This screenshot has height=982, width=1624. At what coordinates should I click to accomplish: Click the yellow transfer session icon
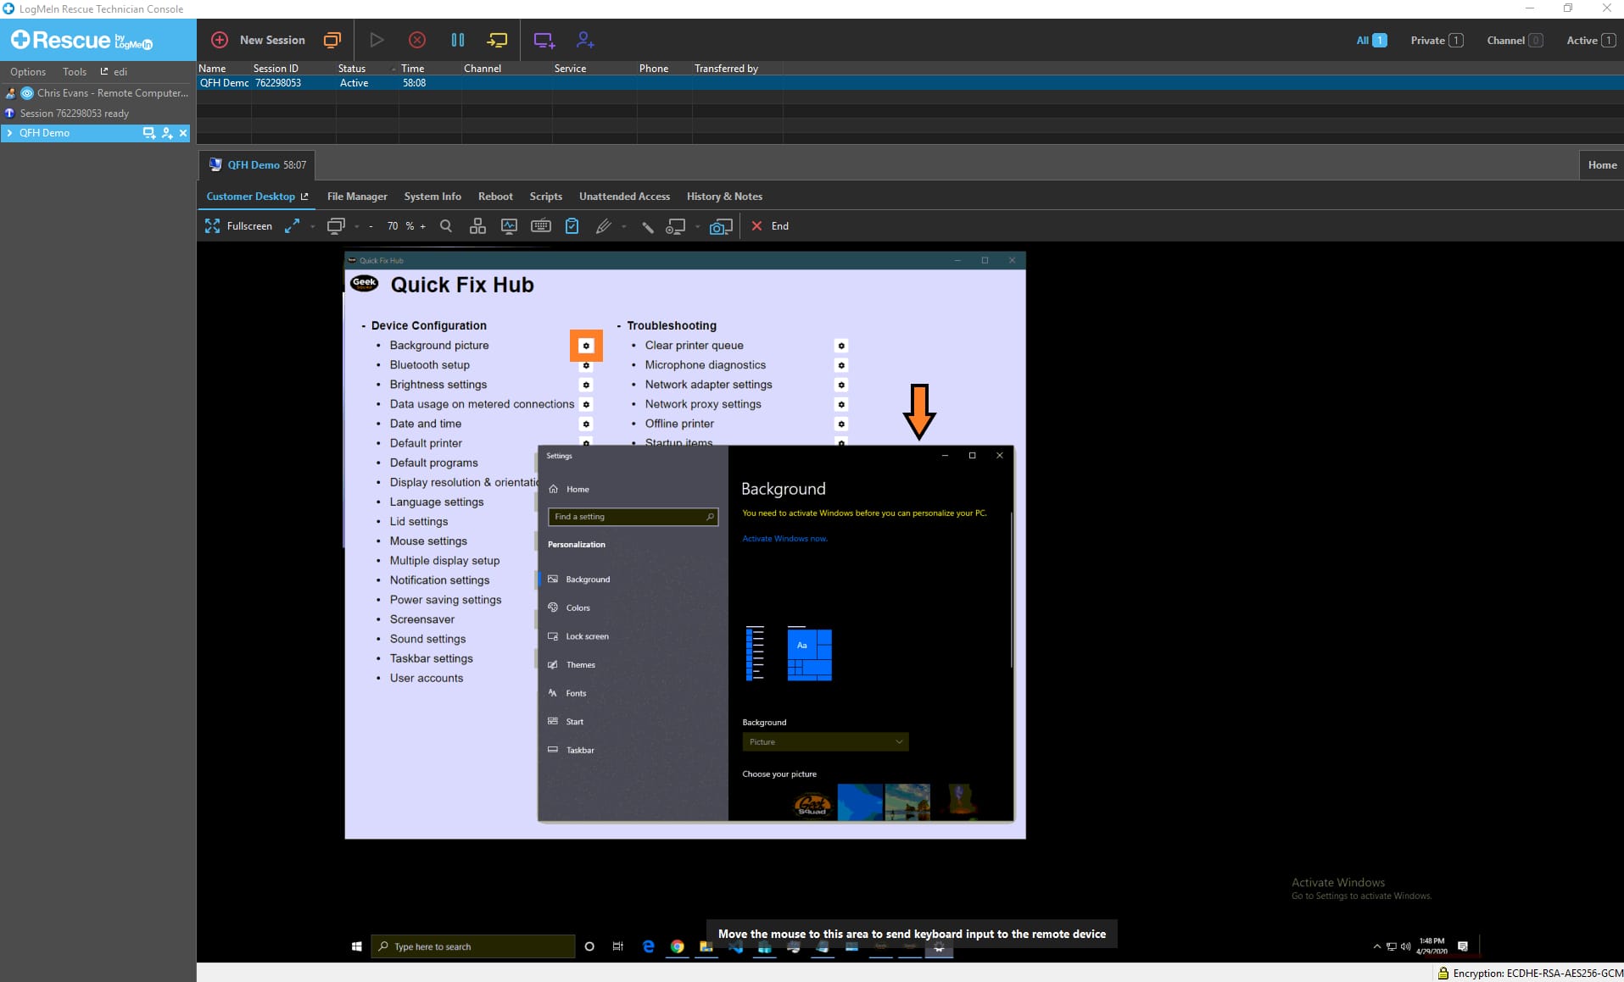(x=497, y=40)
